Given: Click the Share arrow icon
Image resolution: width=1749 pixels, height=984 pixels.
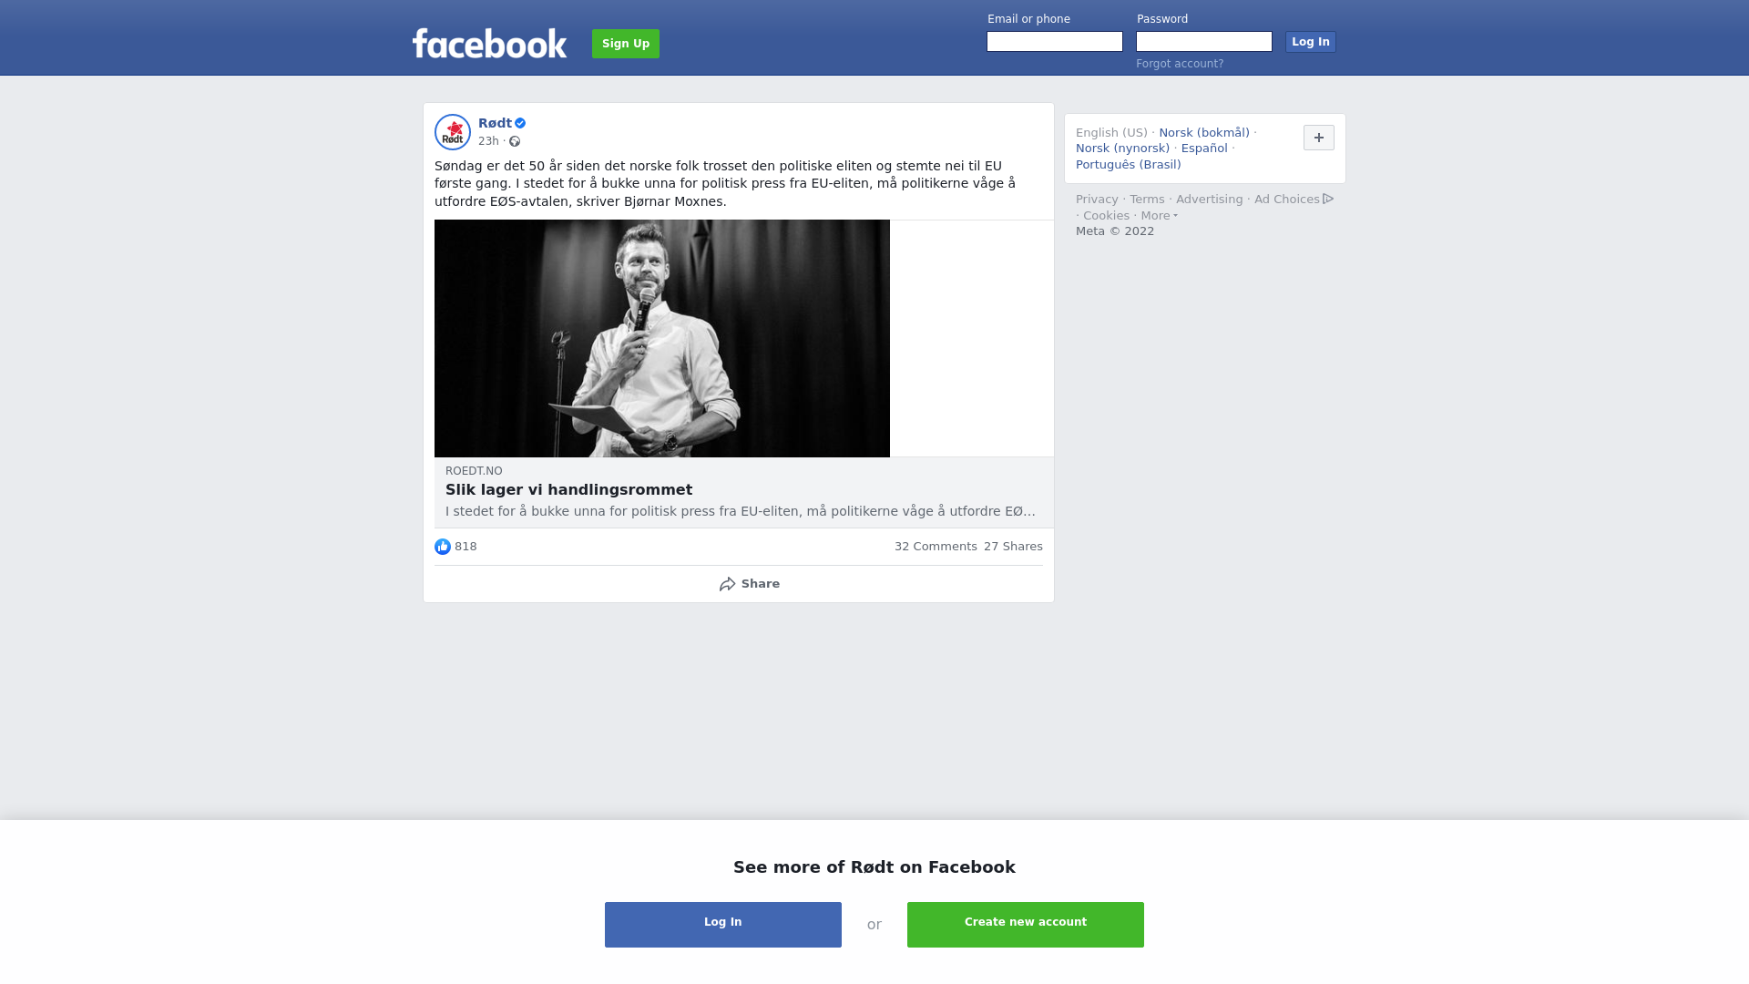Looking at the screenshot, I should coord(727,584).
